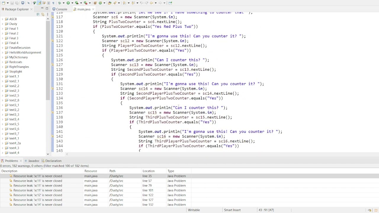This screenshot has height=213, width=379.
Task: Minimize the Package Explorer view
Action: (x=42, y=9)
